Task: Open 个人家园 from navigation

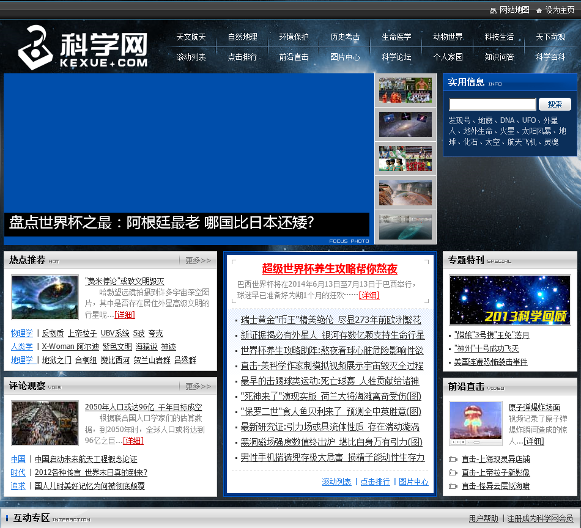Action: click(448, 57)
